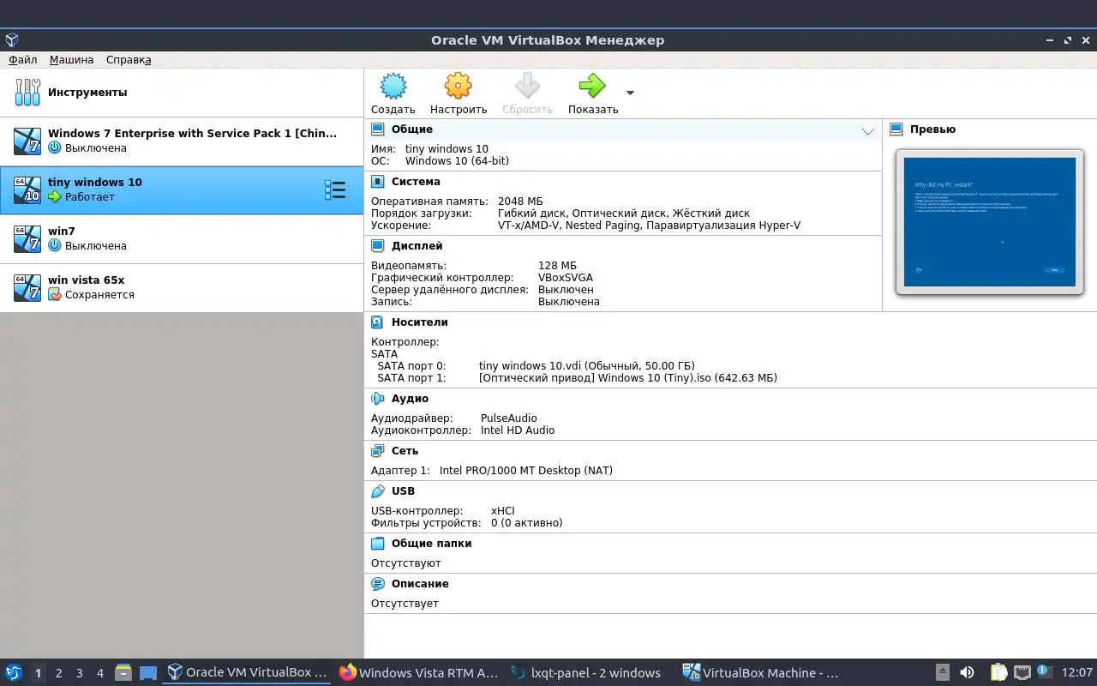Click the Создать (New) gear icon
The width and height of the screenshot is (1097, 686).
tap(393, 86)
